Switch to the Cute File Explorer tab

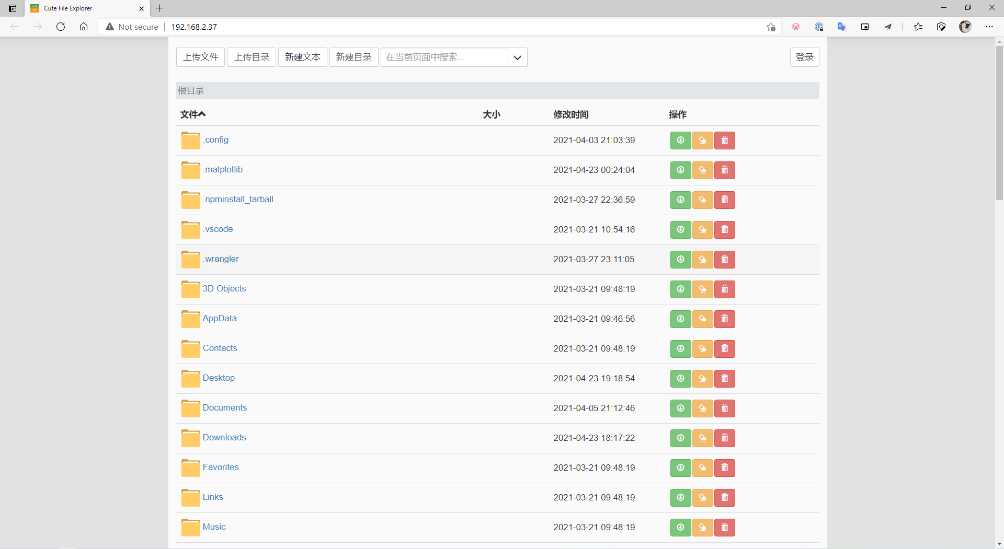(x=87, y=8)
